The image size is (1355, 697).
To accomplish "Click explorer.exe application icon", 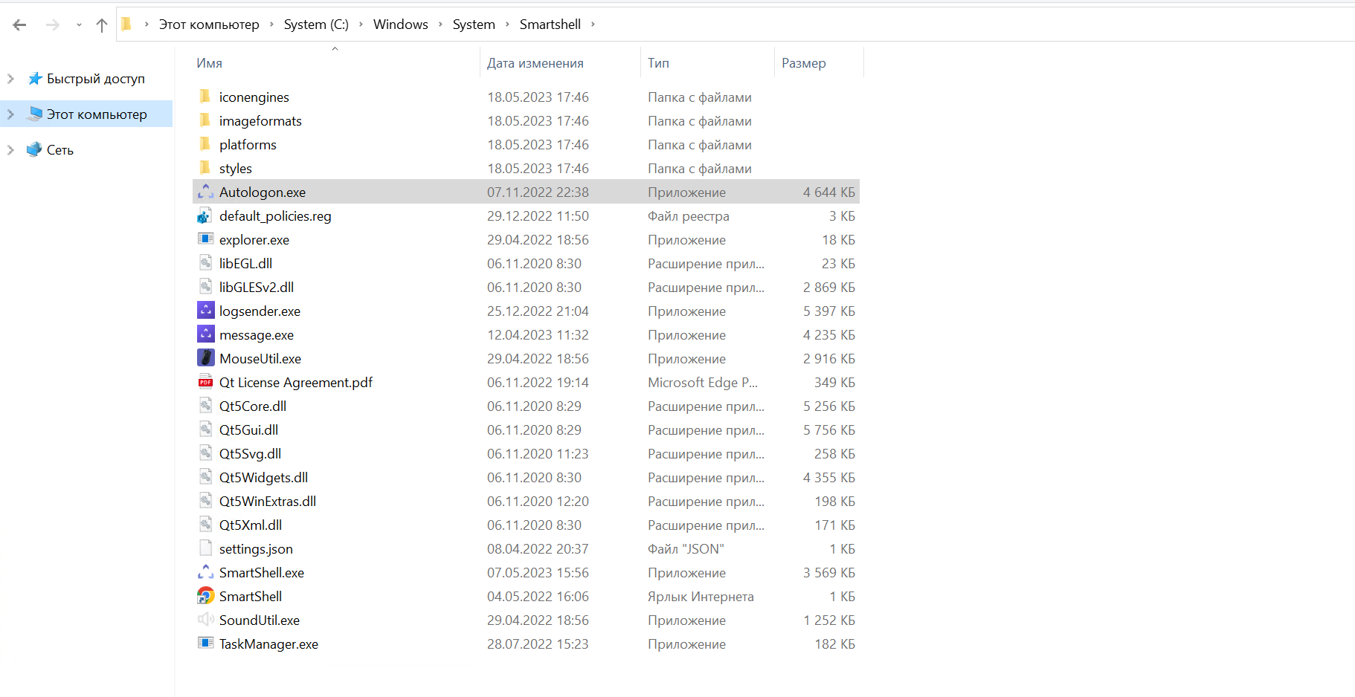I will [x=205, y=239].
